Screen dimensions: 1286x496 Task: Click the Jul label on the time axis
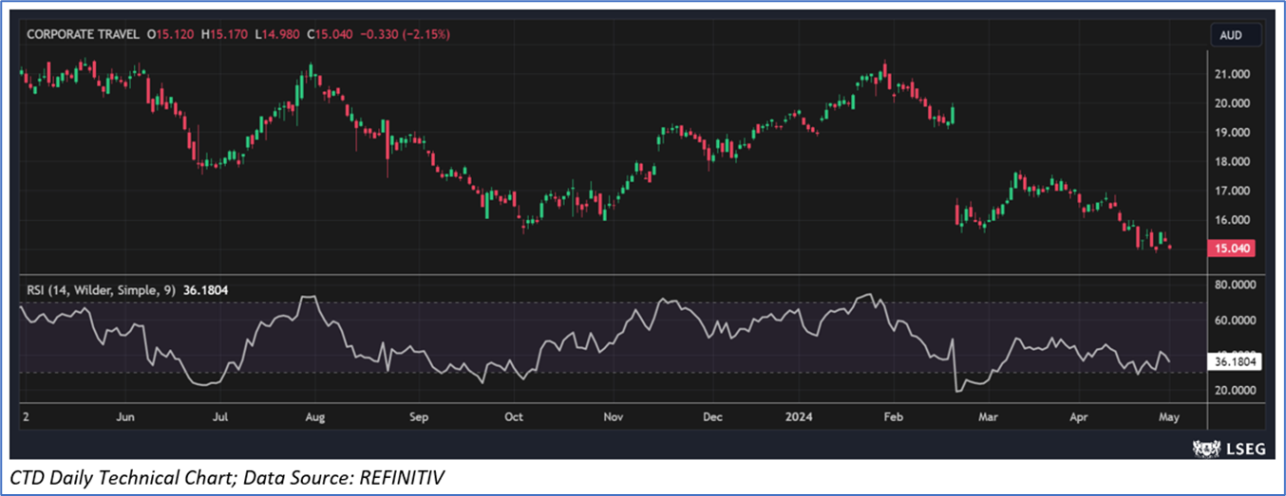[220, 416]
